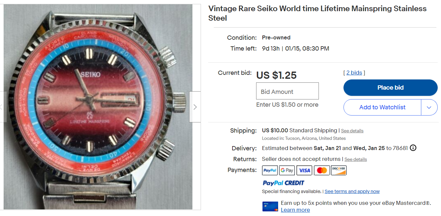View returns See details link
This screenshot has height=216, width=441.
point(355,160)
